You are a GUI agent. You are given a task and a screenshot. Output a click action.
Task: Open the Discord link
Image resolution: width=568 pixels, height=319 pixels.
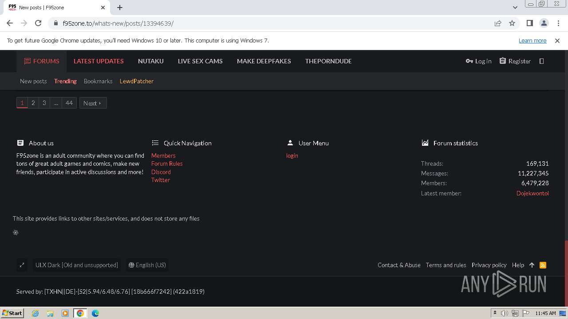pyautogui.click(x=161, y=172)
